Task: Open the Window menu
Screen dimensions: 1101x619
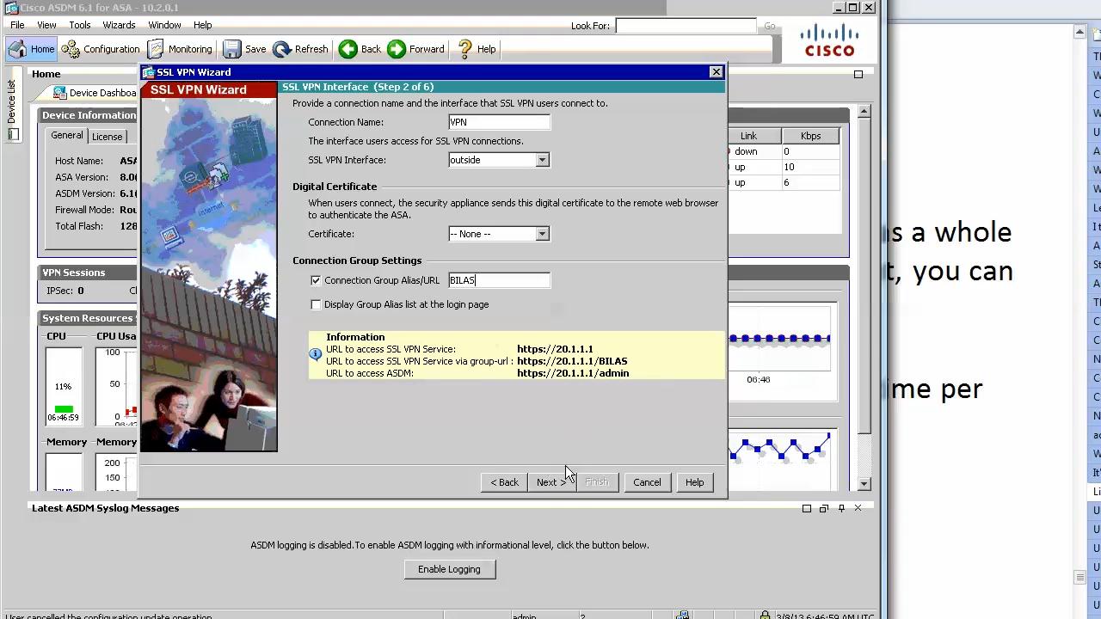Action: point(164,25)
